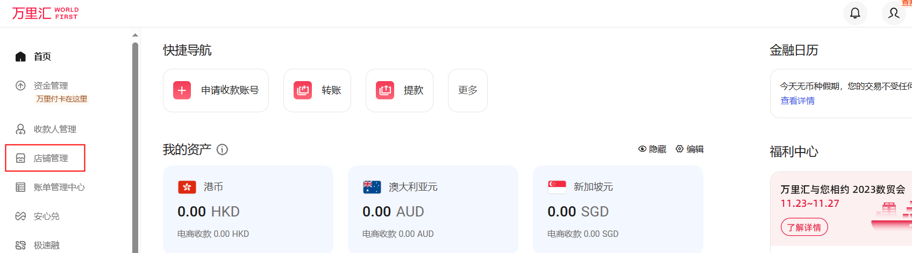Open the 新加坡元 SGD asset card
The width and height of the screenshot is (912, 253).
618,209
